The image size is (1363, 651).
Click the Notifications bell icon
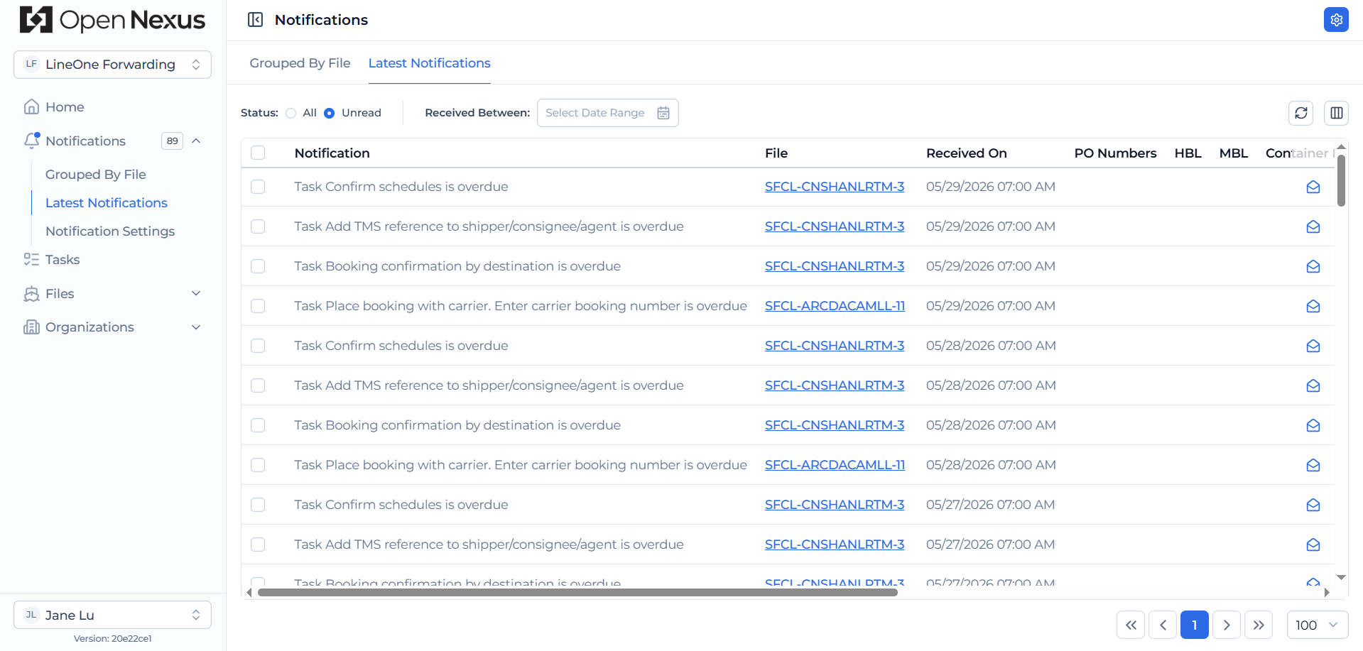pos(31,141)
